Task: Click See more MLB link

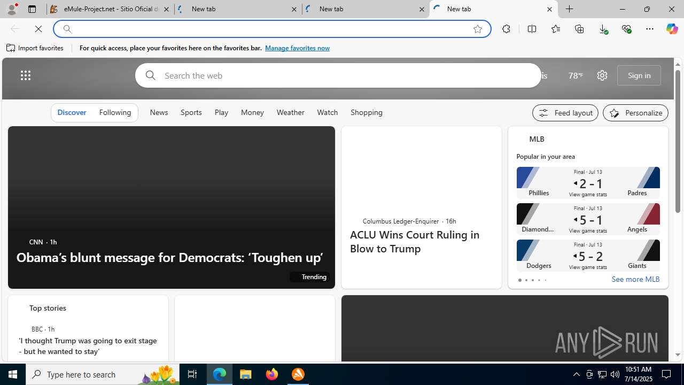Action: tap(635, 279)
